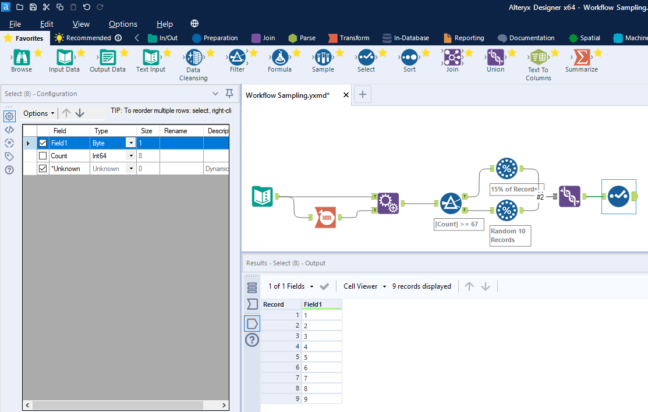Click the down arrow in the Results panel

(484, 286)
